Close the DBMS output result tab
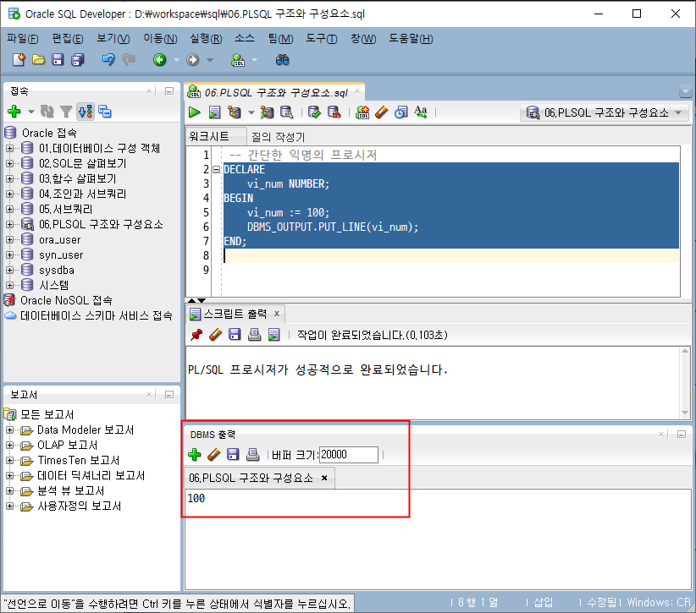 pos(325,477)
